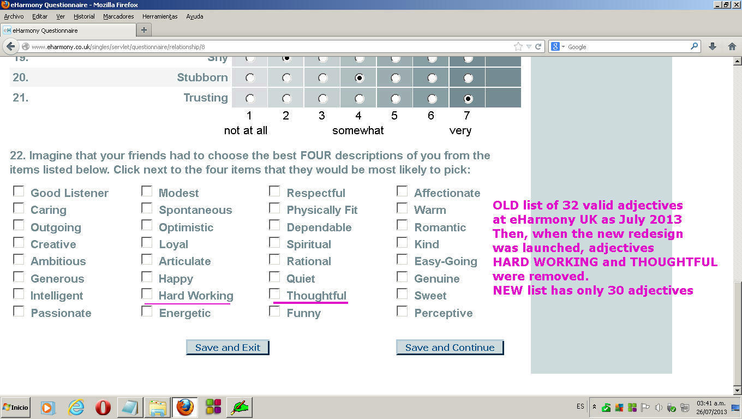
Task: Open a new tab with plus button
Action: click(x=144, y=30)
